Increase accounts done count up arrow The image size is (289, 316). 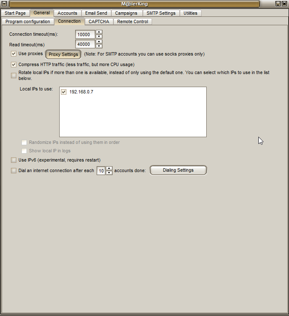click(109, 168)
